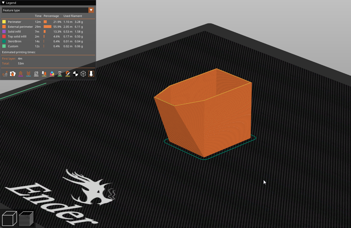Viewport: 351px width, 228px height.
Task: Click the 3.28 g filament weight value
Action: (x=79, y=22)
